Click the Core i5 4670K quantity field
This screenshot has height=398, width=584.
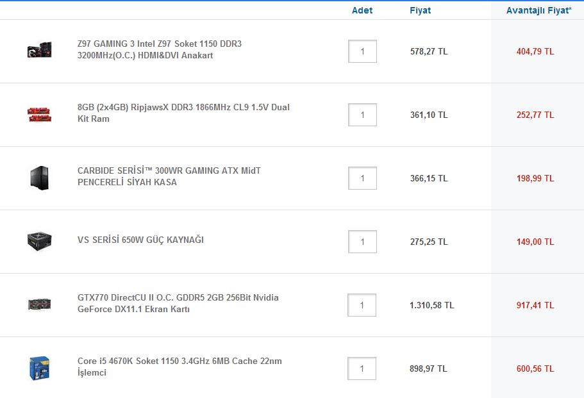coord(362,369)
